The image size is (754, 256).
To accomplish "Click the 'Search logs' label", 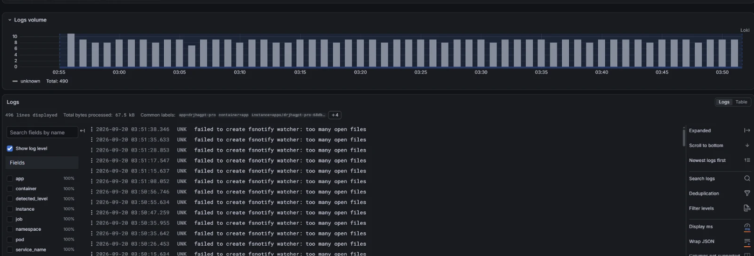I will tap(702, 178).
